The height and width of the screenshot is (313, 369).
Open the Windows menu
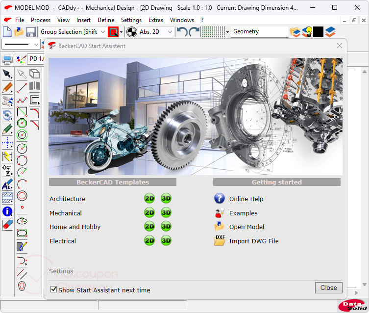[x=182, y=20]
